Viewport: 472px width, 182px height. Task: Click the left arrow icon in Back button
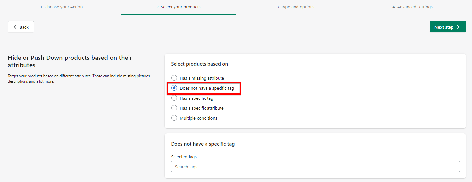pos(15,27)
